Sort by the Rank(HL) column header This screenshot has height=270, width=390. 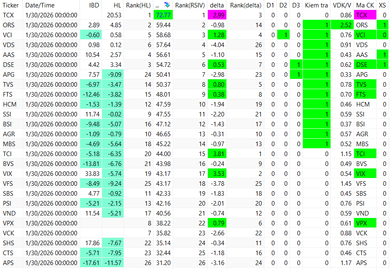click(x=138, y=5)
